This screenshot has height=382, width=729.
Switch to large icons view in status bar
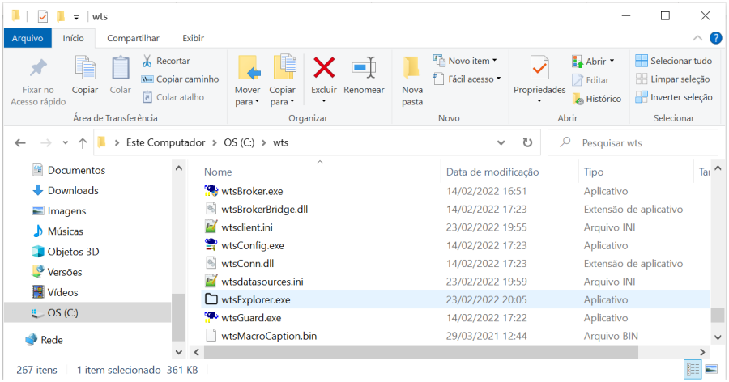[711, 370]
